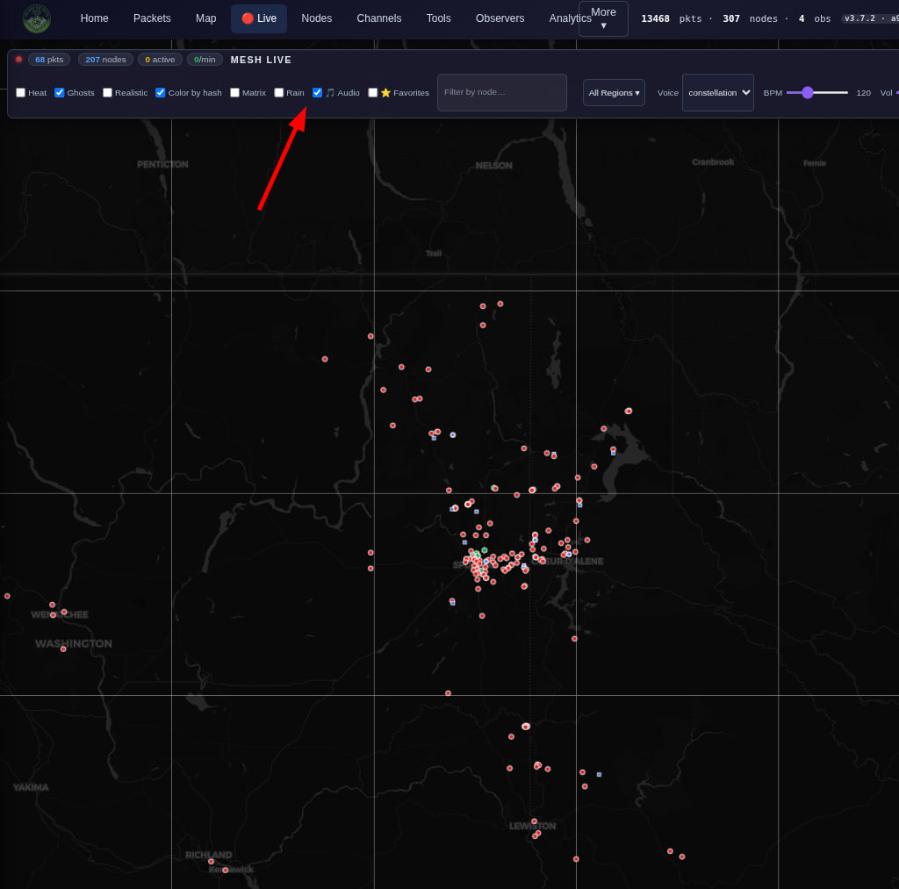Open the Tools page
This screenshot has width=899, height=889.
[x=439, y=18]
